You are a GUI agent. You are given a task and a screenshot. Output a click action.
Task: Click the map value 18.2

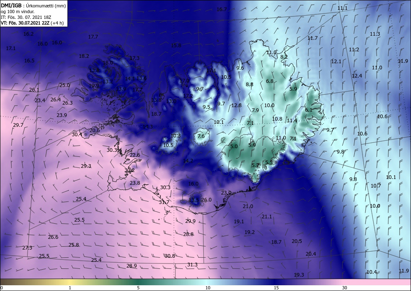click(84, 56)
